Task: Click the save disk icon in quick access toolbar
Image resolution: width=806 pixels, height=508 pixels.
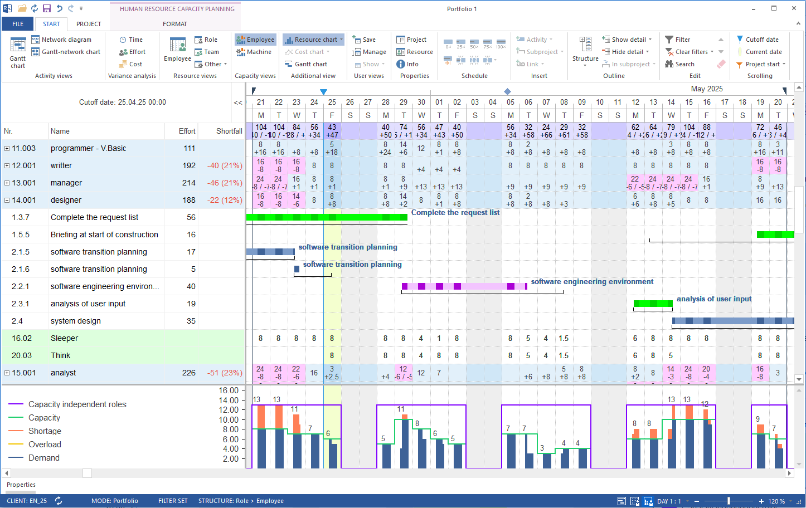Action: (47, 8)
